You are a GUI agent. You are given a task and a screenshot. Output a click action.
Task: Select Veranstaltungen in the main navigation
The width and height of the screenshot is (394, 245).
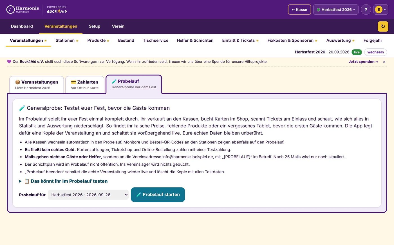tap(61, 26)
